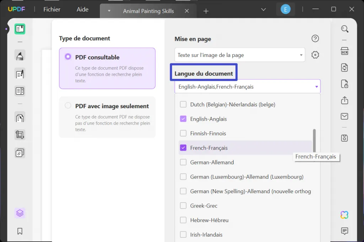
Task: Check the German-Allemand language option
Action: [183, 162]
